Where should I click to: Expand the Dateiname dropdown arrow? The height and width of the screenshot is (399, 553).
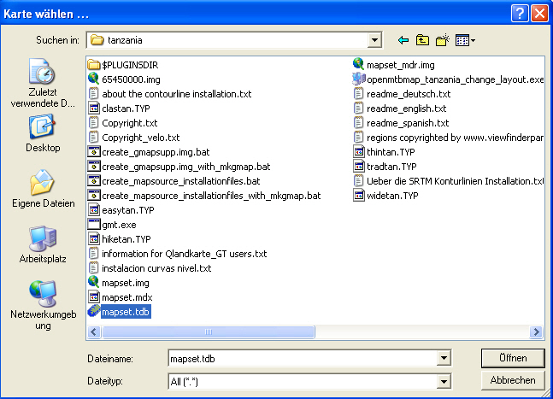(444, 359)
